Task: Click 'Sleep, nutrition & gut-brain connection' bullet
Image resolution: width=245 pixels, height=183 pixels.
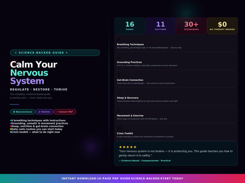Action: point(37,126)
